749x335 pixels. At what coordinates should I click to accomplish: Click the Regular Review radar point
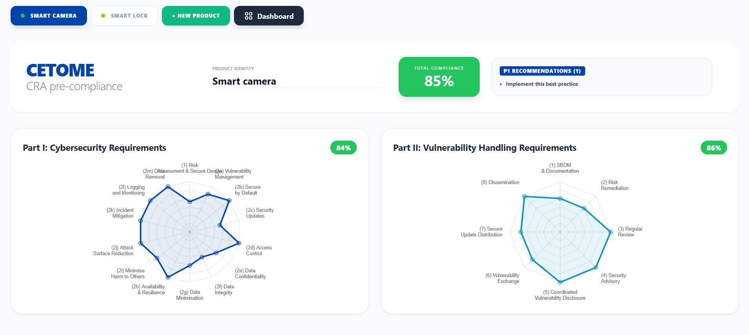point(610,232)
